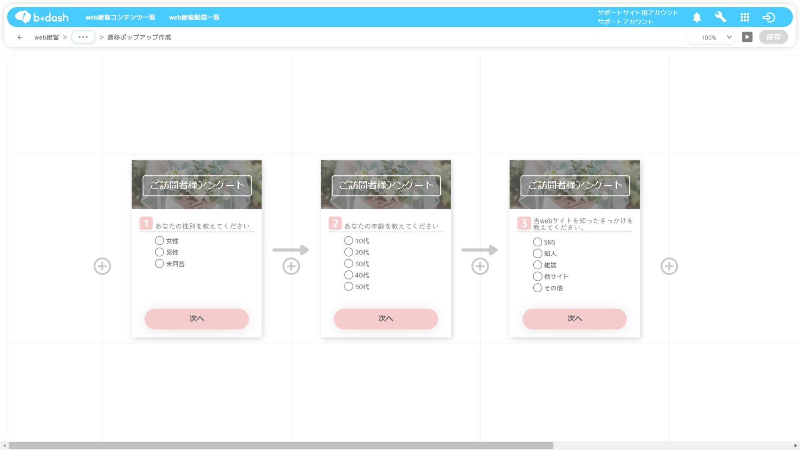The width and height of the screenshot is (800, 450).
Task: Choose the 50代 radio option
Action: 348,286
